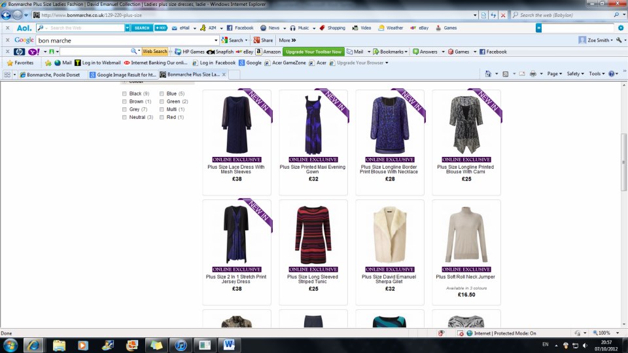The width and height of the screenshot is (628, 353).
Task: Refresh the page with the reload icon
Action: (493, 15)
